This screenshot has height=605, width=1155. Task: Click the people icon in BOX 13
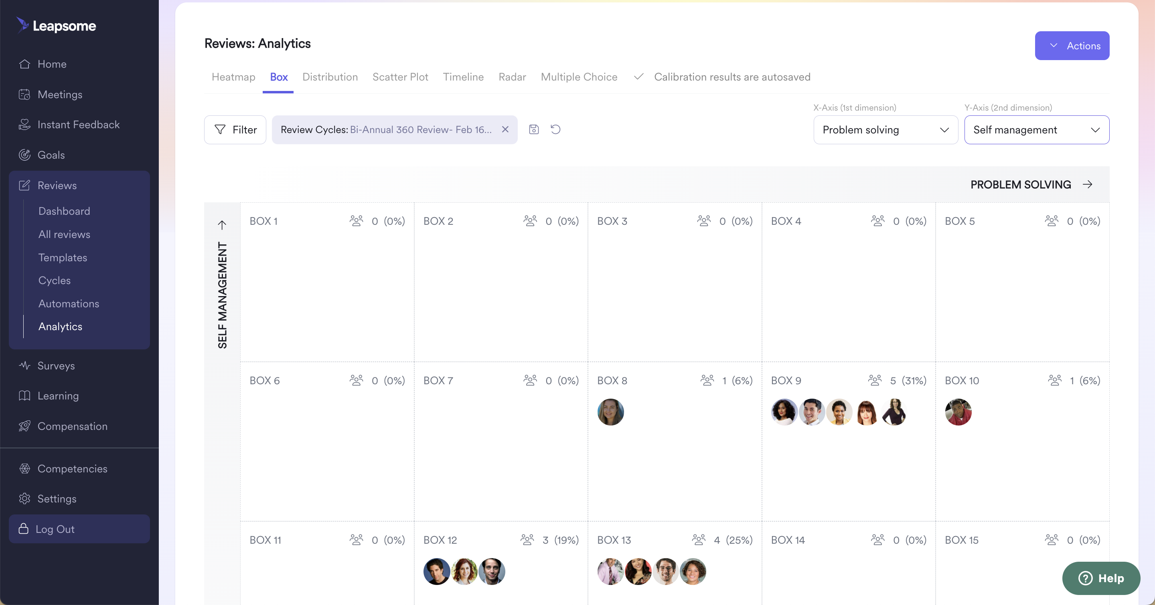point(699,540)
